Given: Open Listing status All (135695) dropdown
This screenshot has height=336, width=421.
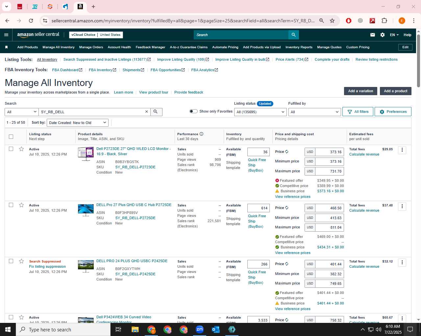Looking at the screenshot, I should (260, 112).
